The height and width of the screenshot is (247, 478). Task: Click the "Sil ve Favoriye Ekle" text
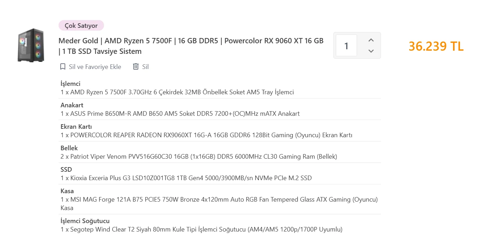[x=95, y=67]
